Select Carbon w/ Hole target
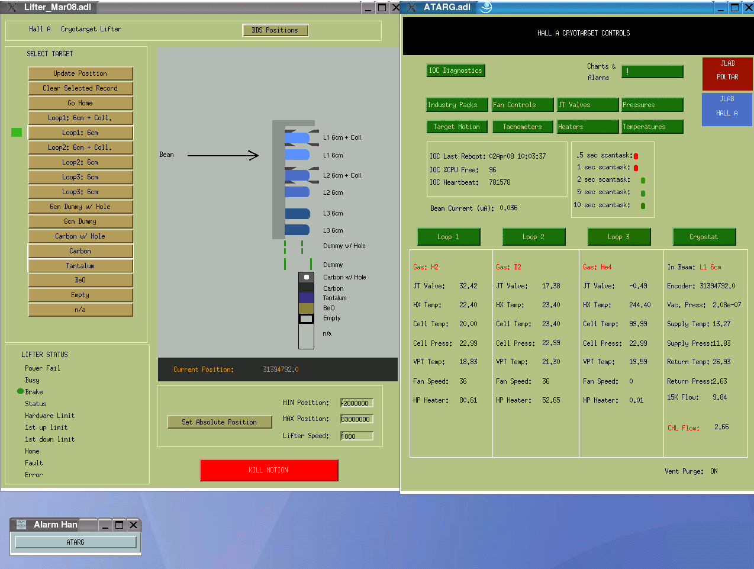The height and width of the screenshot is (569, 754). click(x=80, y=236)
